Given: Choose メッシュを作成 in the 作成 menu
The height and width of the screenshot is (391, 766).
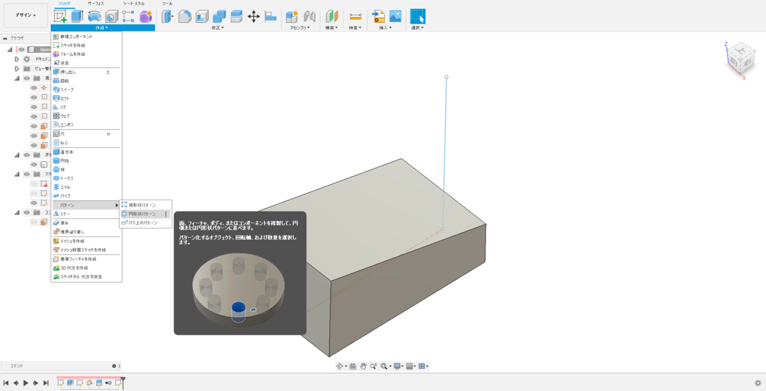Looking at the screenshot, I should (87, 241).
